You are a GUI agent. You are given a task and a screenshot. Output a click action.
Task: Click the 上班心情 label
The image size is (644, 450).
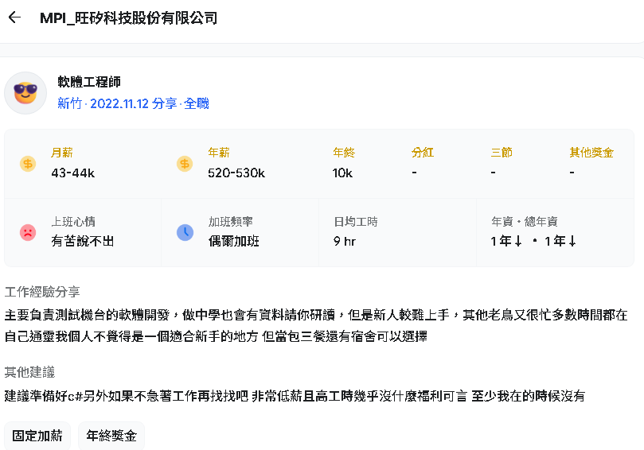pos(73,222)
